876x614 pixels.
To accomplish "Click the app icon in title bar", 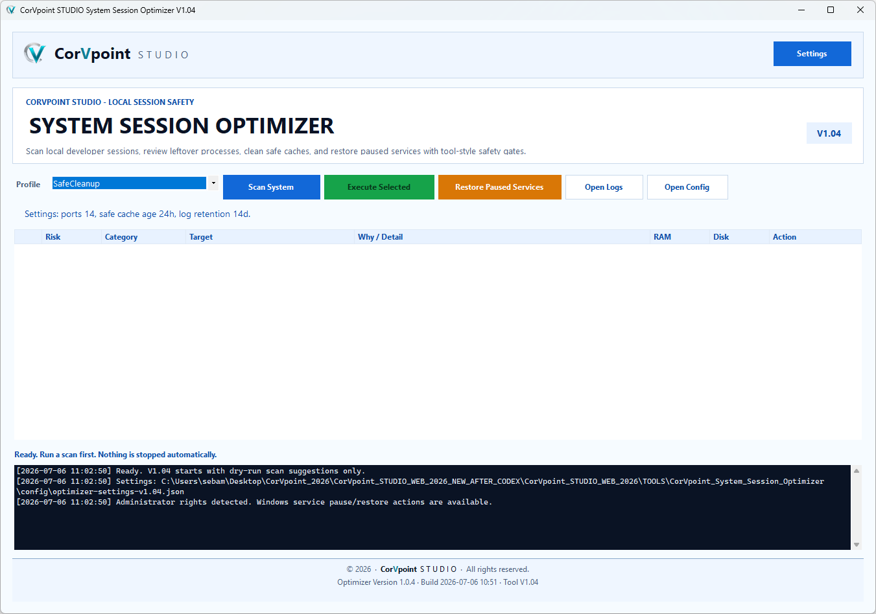I will coord(10,10).
